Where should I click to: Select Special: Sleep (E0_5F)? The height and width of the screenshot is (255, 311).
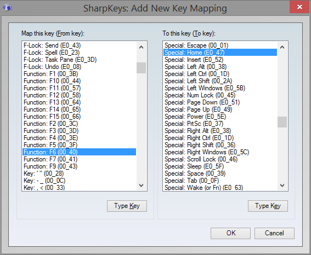(x=220, y=166)
